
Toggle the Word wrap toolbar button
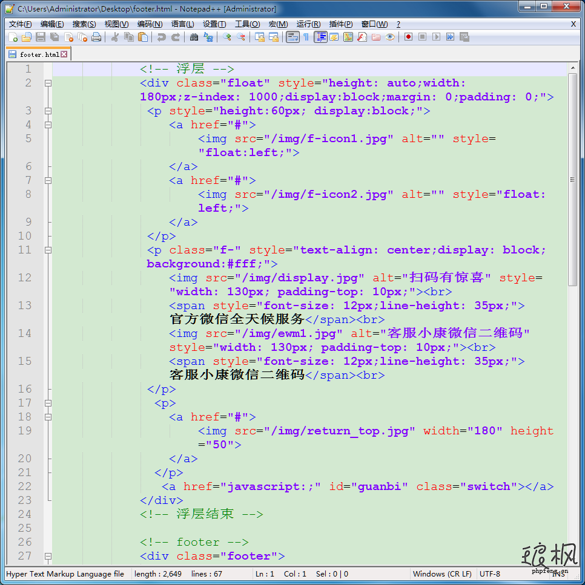(x=292, y=37)
